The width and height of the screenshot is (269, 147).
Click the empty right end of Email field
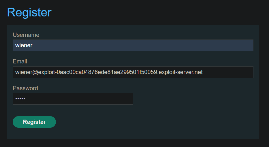(228, 72)
